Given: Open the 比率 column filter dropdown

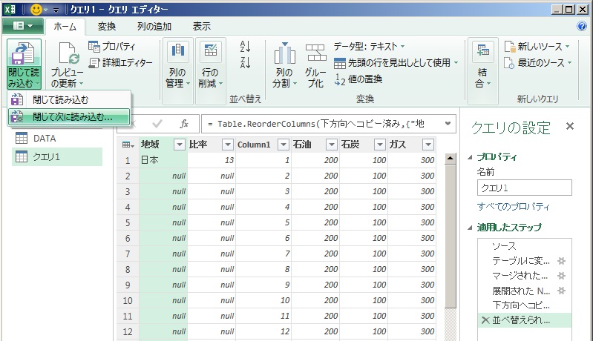Looking at the screenshot, I should [x=227, y=145].
